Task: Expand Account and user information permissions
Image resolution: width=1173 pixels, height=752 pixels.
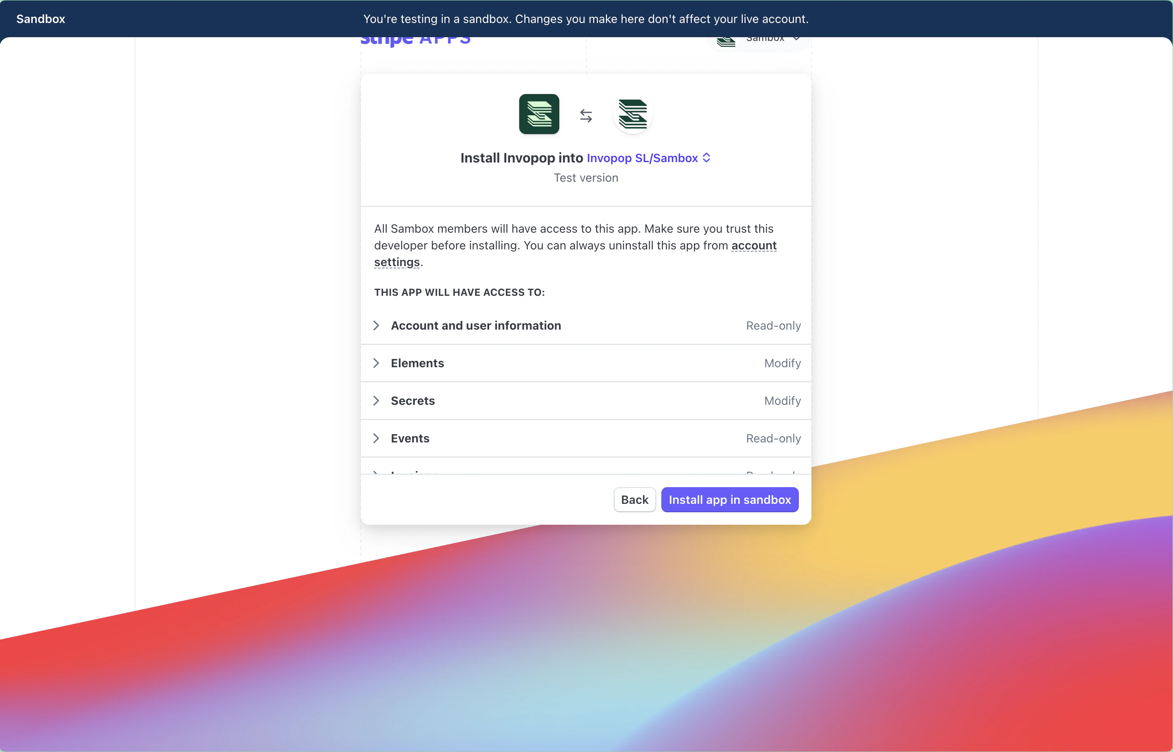Action: click(376, 326)
